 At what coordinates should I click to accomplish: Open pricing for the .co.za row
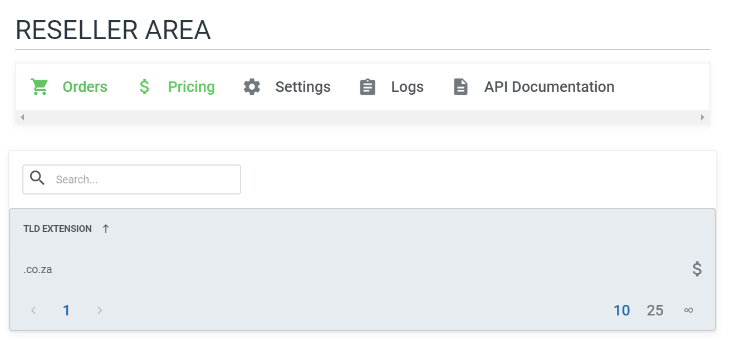(697, 269)
